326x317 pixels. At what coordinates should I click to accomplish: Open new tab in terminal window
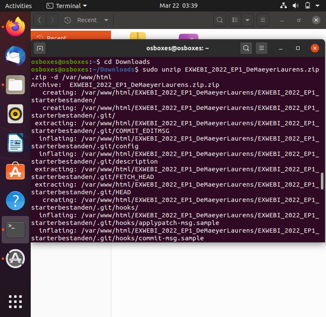40,49
